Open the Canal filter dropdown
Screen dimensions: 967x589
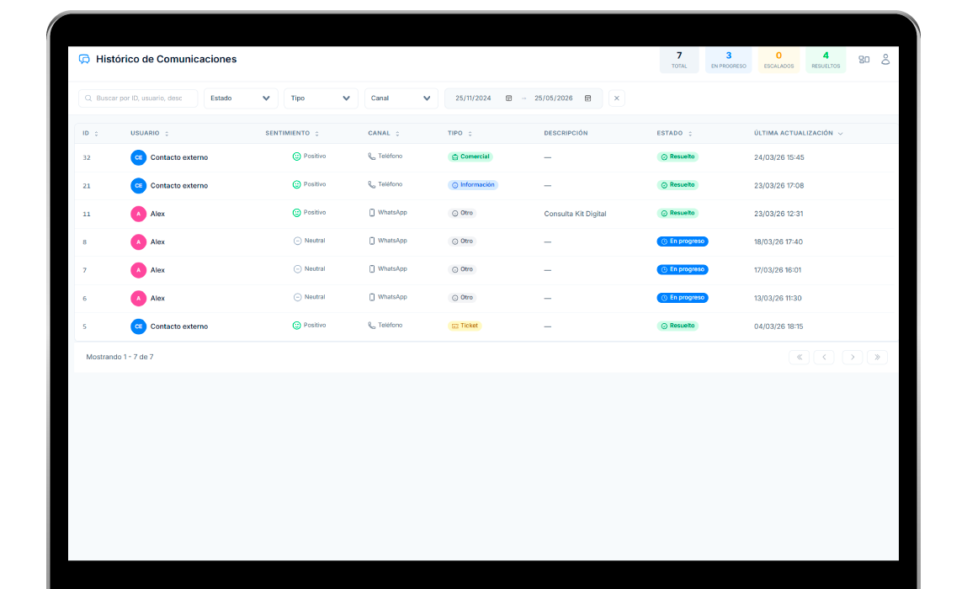coord(401,98)
